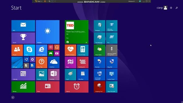Open the Food & Drink tile
This screenshot has height=103, width=183.
[83, 50]
